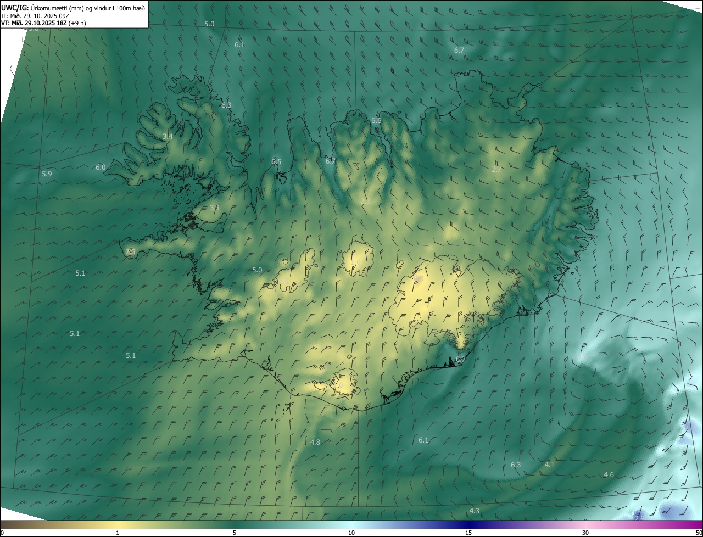Pick the dark blue colorbar segment near 15
The image size is (703, 537).
(468, 524)
